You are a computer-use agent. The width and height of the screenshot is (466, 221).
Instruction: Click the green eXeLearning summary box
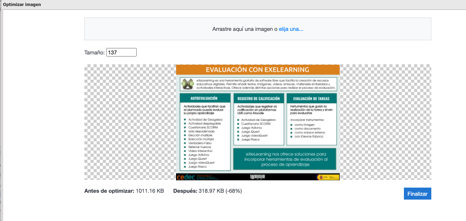click(x=285, y=159)
